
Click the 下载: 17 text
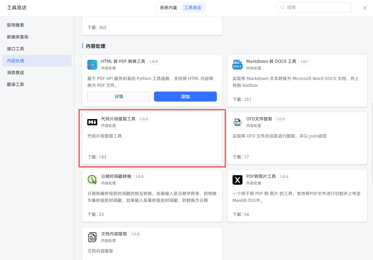[241, 157]
